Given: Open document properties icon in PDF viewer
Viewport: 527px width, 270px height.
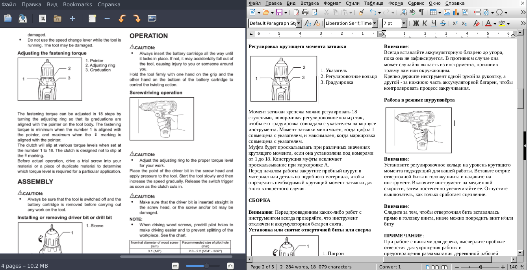Looking at the screenshot, I should coord(43,18).
